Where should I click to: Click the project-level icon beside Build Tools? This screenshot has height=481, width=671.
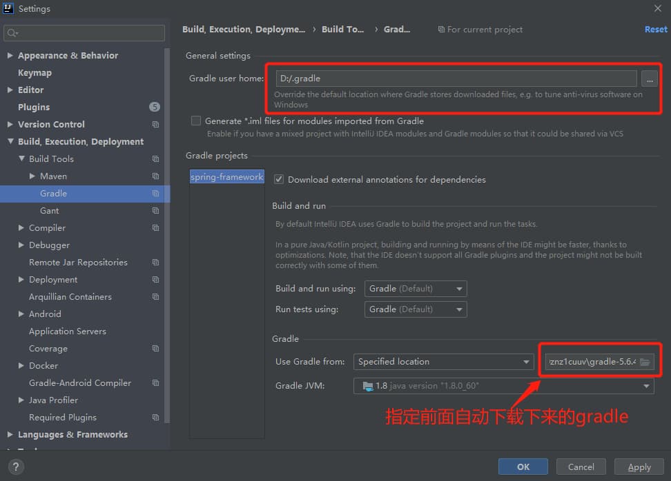156,159
